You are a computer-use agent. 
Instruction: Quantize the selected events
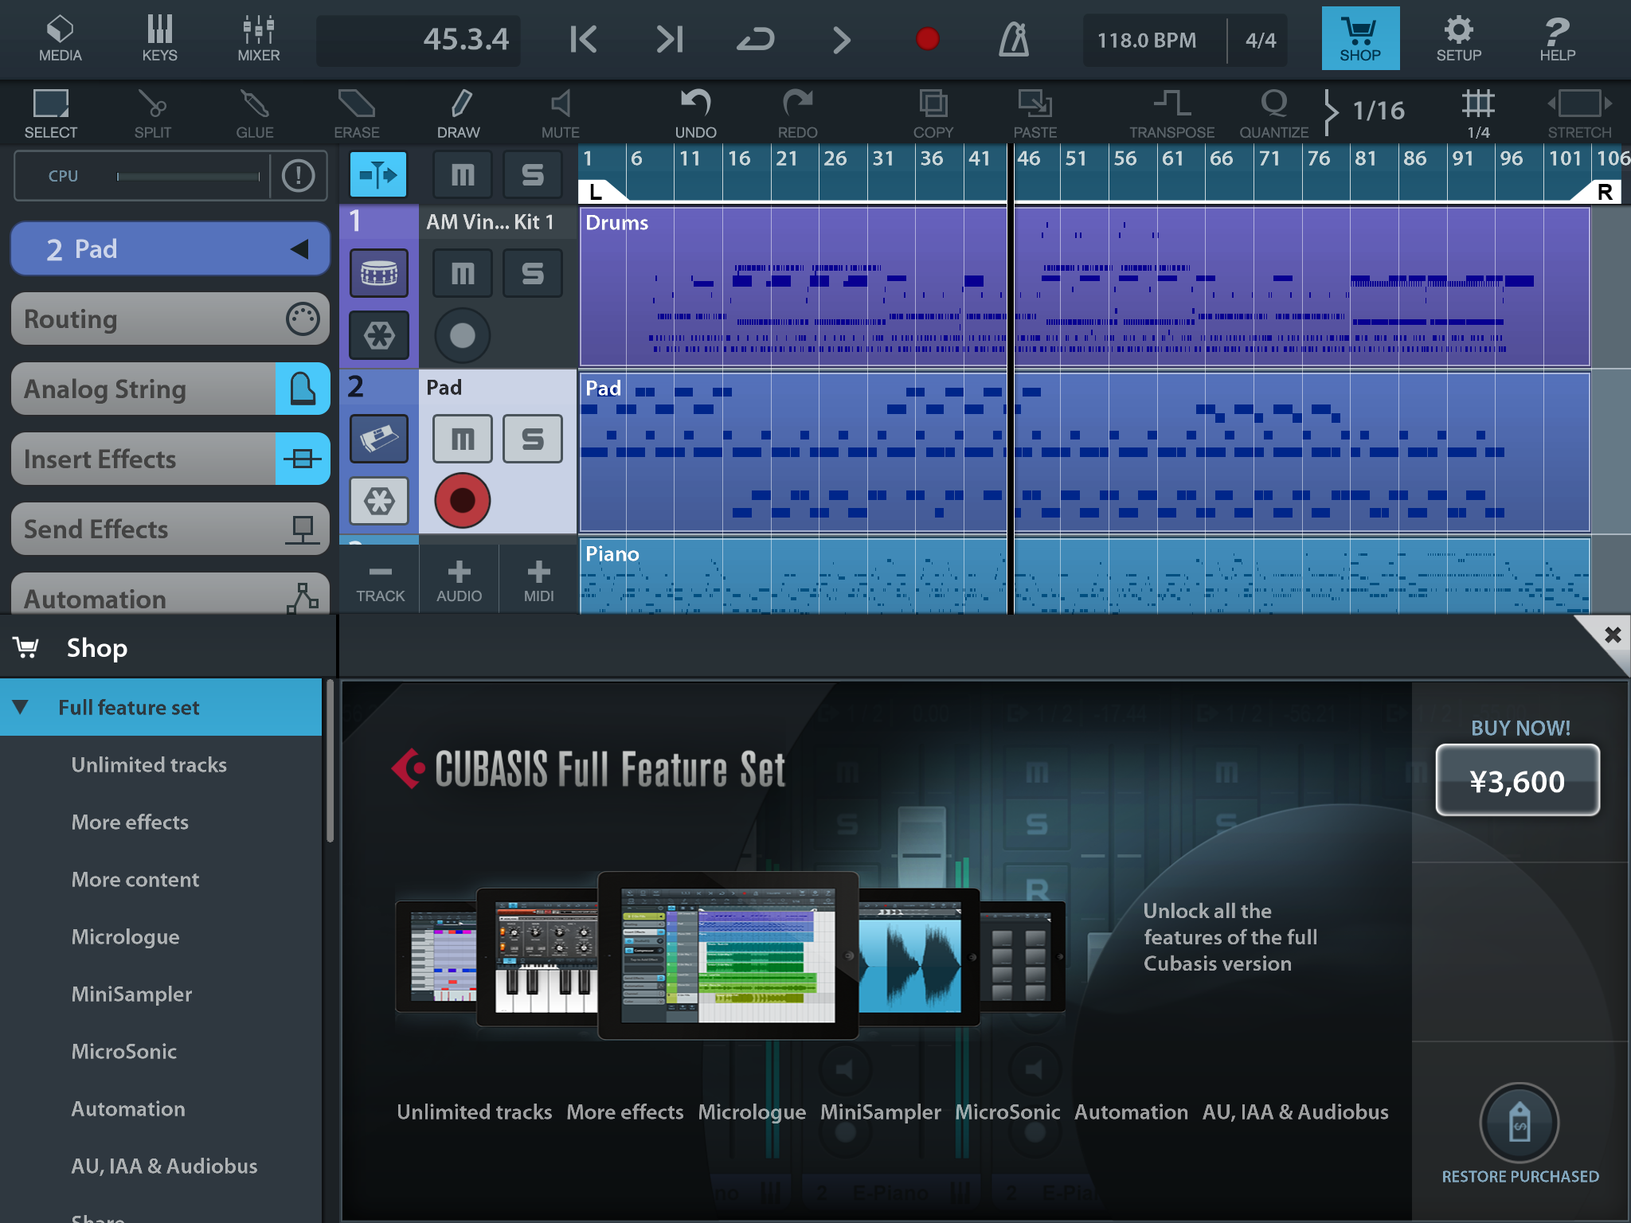tap(1274, 113)
